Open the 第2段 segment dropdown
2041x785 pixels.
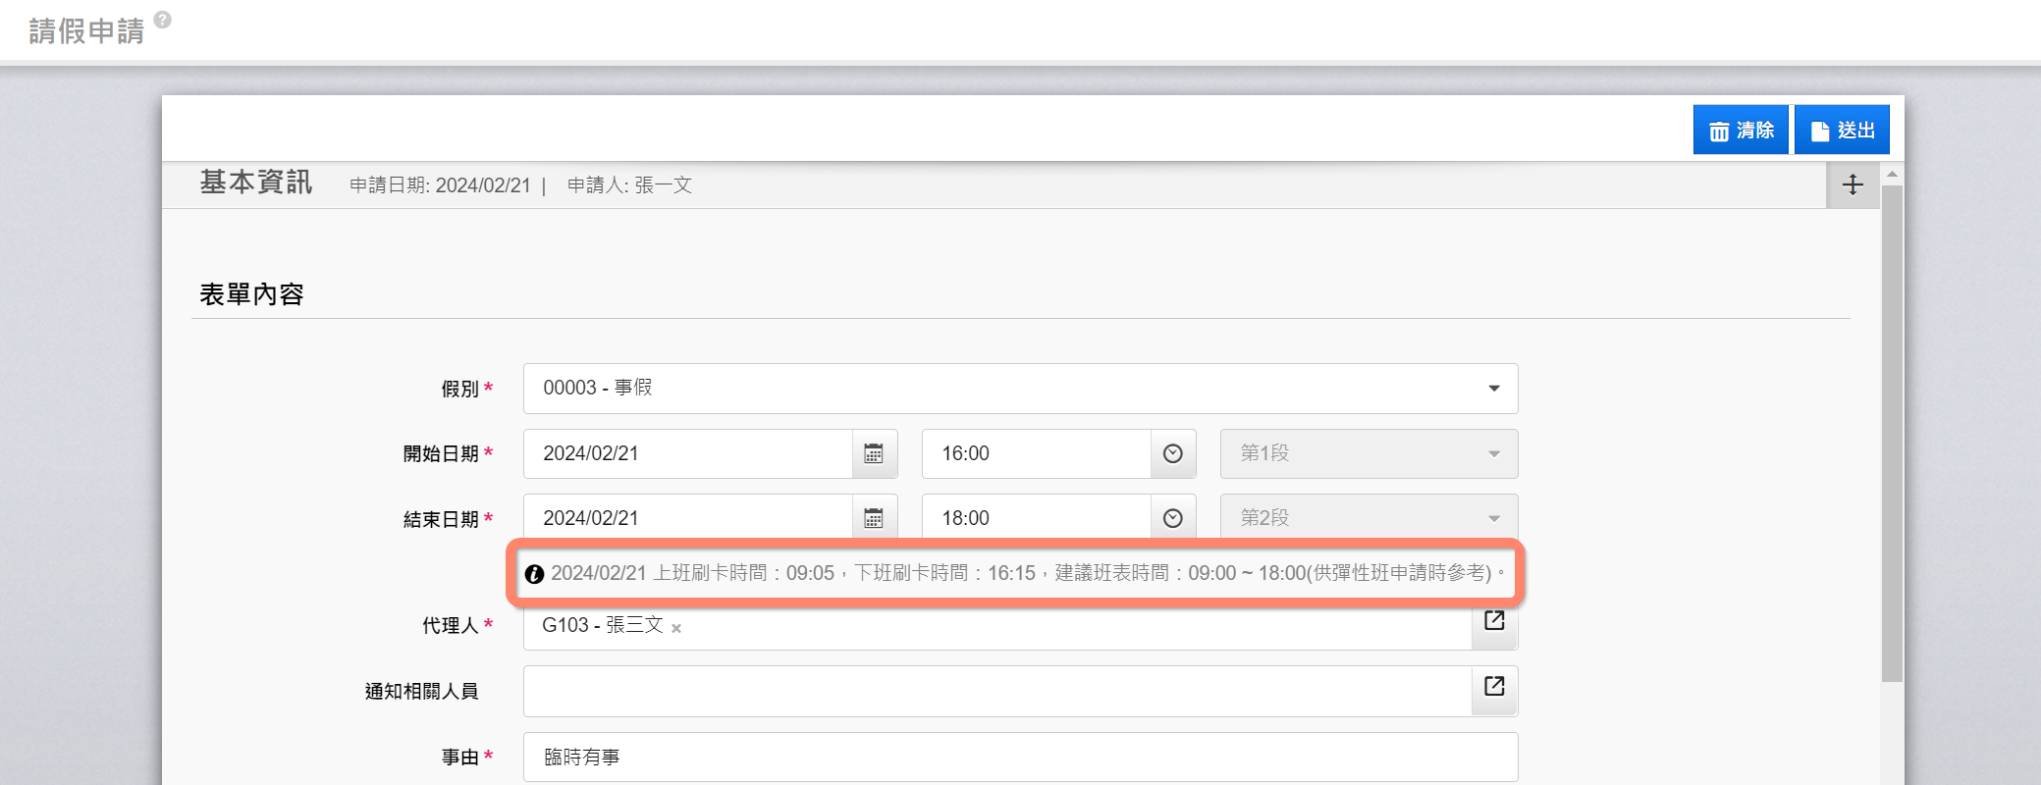point(1369,518)
